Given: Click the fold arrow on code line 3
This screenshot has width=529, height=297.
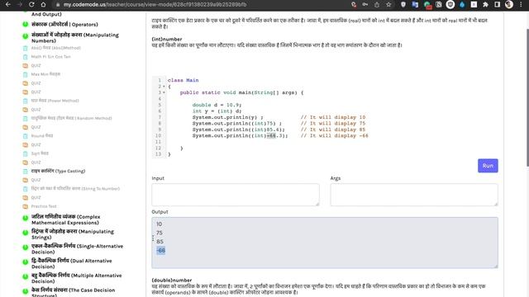Looking at the screenshot, I should (x=164, y=92).
